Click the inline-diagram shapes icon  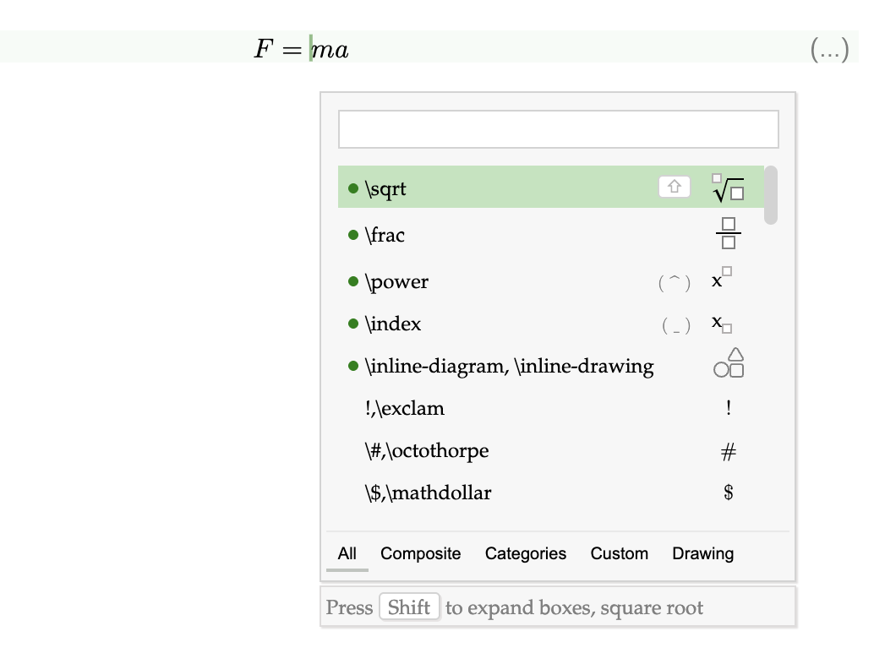[x=729, y=363]
